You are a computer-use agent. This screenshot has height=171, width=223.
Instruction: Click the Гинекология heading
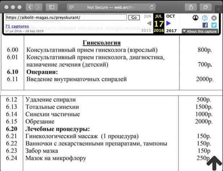102,43
